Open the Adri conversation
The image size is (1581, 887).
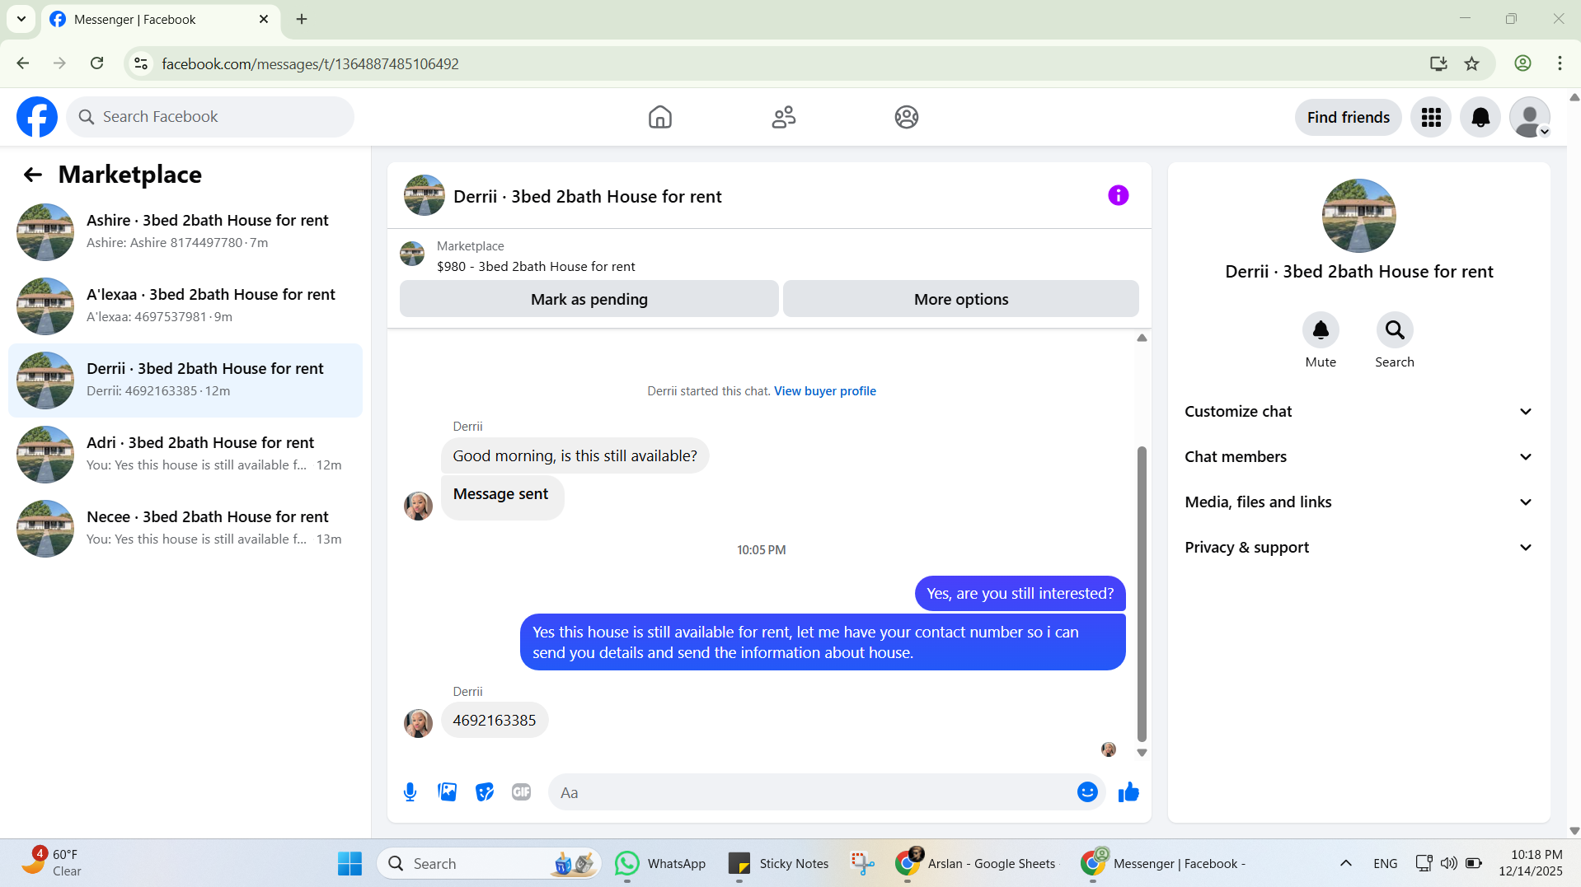pyautogui.click(x=185, y=455)
